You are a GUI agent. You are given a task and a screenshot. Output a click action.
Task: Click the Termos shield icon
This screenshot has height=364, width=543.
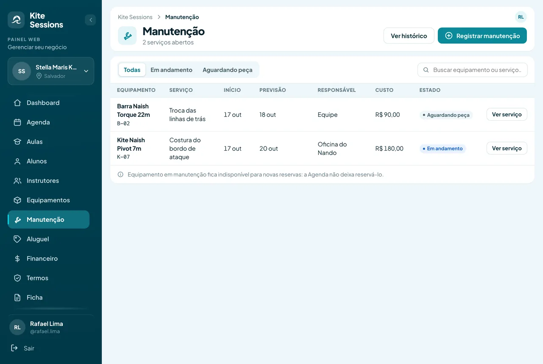point(17,278)
